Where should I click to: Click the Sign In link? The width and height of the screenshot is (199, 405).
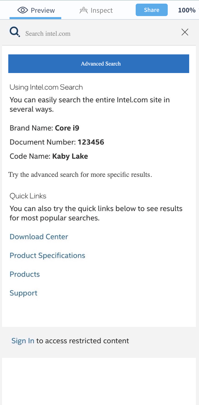(x=23, y=341)
